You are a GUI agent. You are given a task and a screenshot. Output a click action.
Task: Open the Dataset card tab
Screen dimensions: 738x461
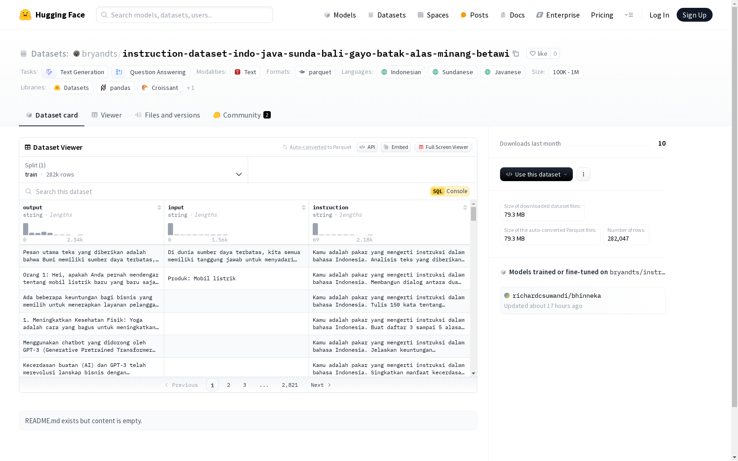[x=52, y=115]
